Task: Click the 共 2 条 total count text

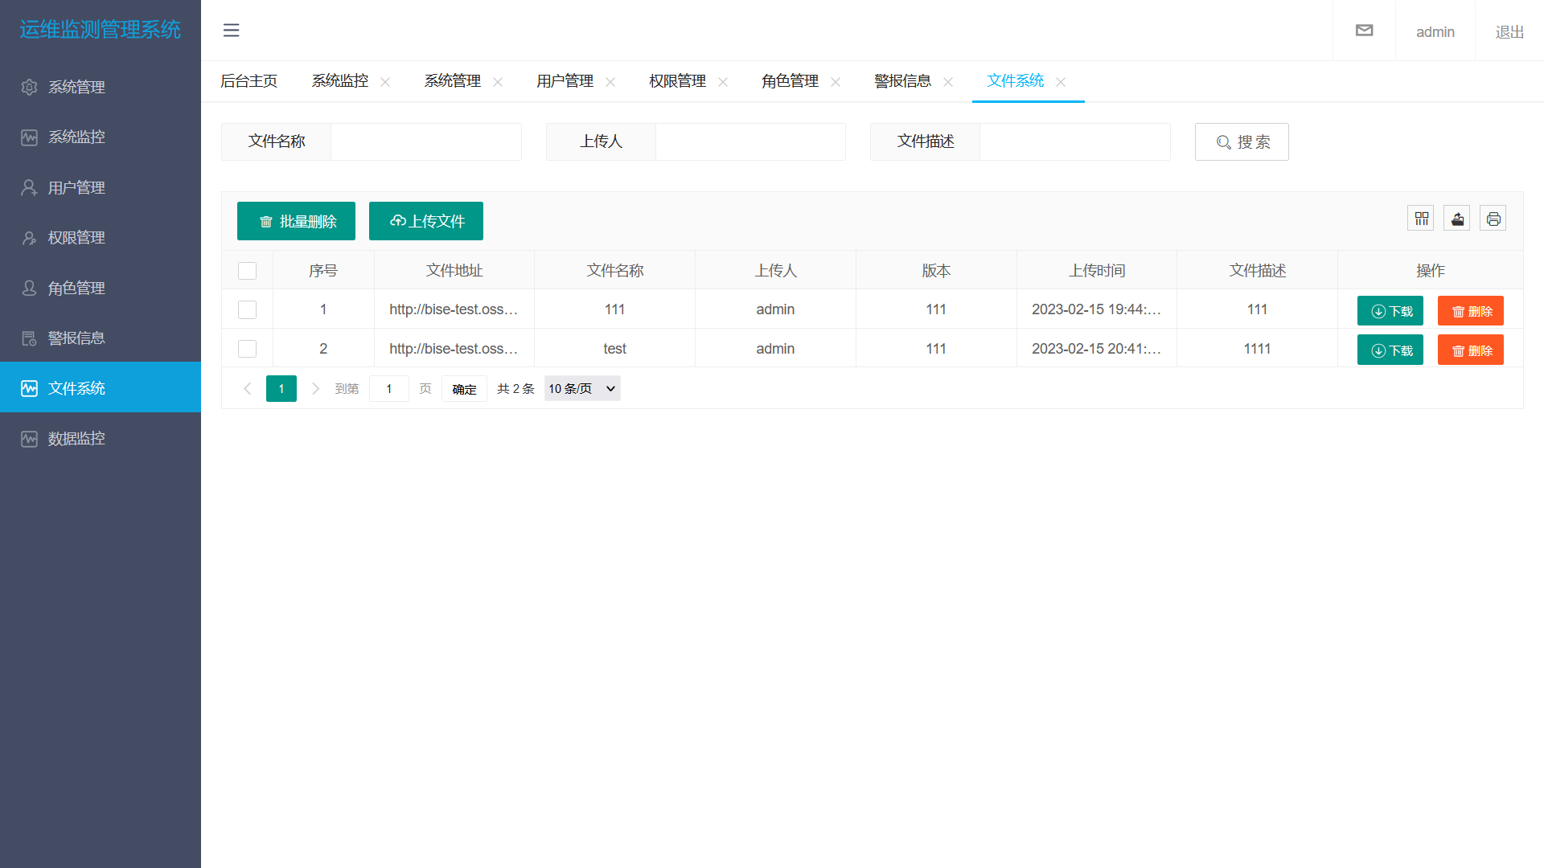Action: 515,389
